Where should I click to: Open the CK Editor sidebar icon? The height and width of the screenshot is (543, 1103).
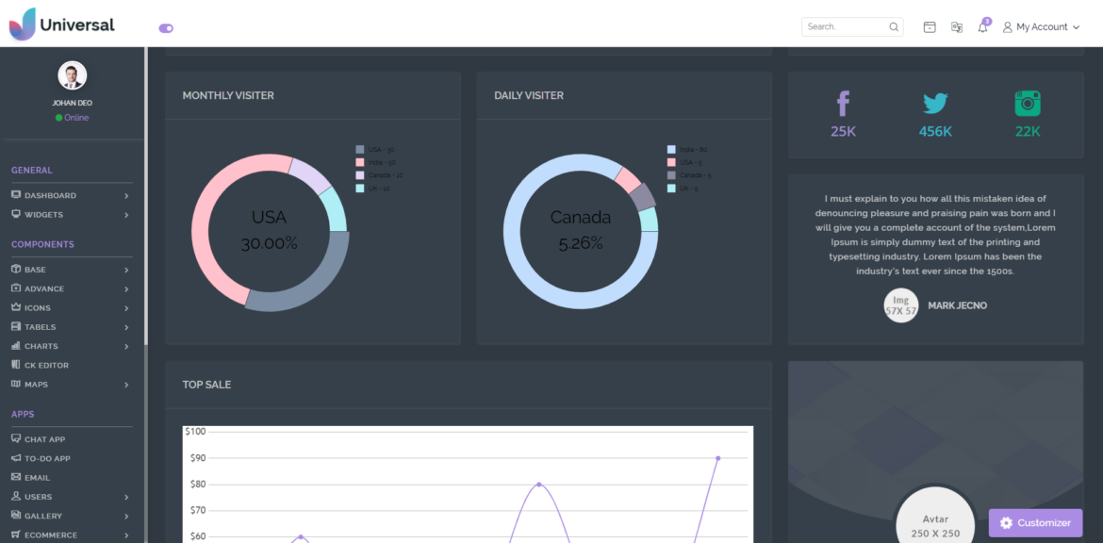coord(14,365)
